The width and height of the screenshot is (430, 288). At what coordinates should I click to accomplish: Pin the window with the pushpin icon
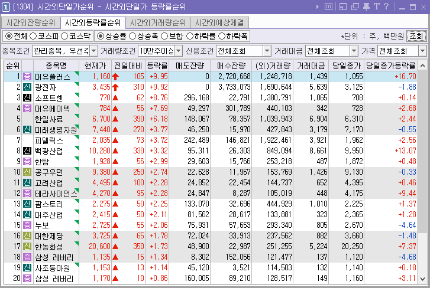tap(366, 6)
